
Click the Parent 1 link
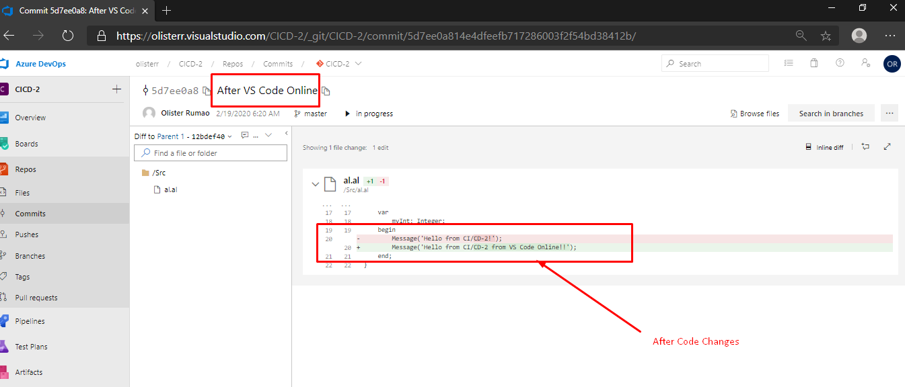pyautogui.click(x=171, y=136)
